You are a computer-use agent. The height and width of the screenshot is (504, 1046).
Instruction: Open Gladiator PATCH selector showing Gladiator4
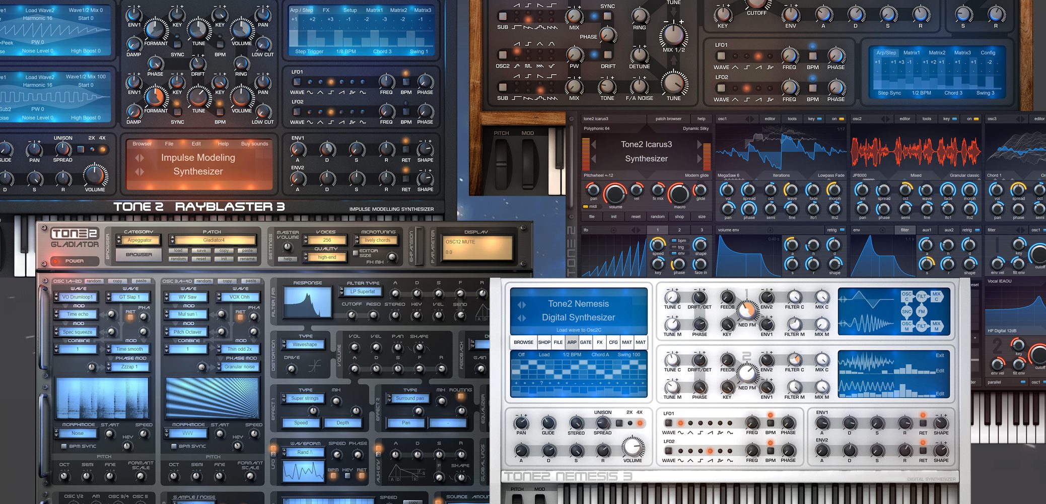click(x=214, y=240)
